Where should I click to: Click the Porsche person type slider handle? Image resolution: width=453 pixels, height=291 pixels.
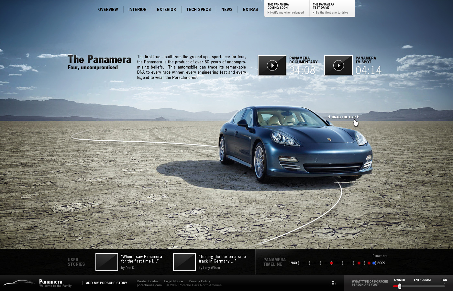[400, 286]
